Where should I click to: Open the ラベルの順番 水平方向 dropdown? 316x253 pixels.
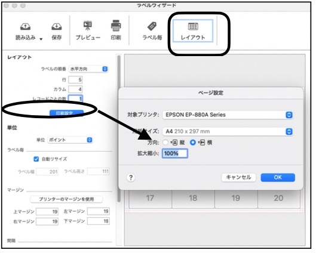coord(88,69)
